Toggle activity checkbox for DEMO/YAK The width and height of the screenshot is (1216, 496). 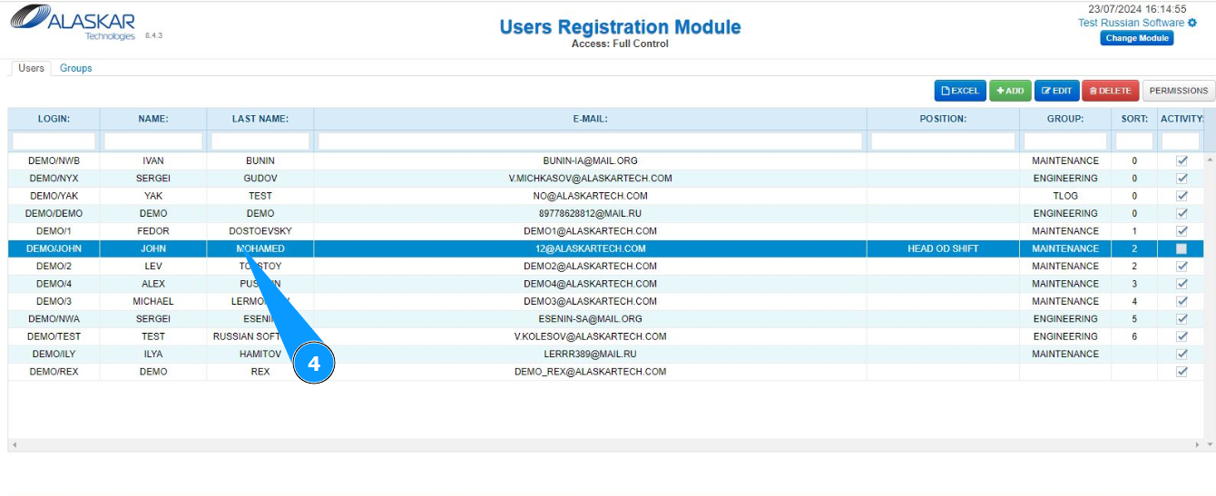tap(1182, 196)
